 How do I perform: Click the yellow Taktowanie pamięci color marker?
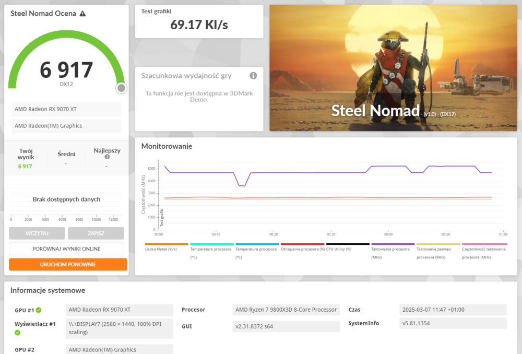[x=438, y=244]
